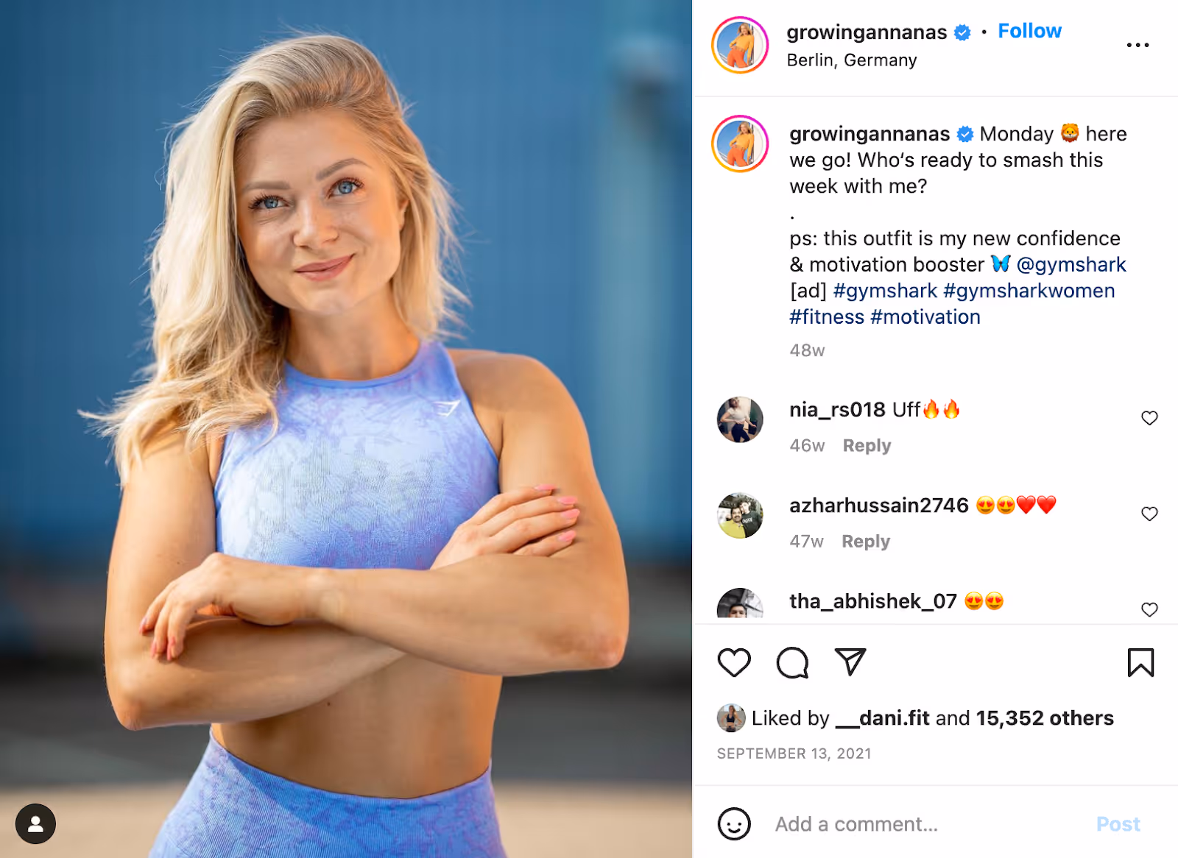Open the @gymshark mention link
The height and width of the screenshot is (858, 1178).
click(x=1071, y=264)
